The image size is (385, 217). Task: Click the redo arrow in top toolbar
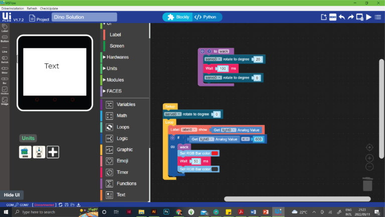tap(350, 17)
